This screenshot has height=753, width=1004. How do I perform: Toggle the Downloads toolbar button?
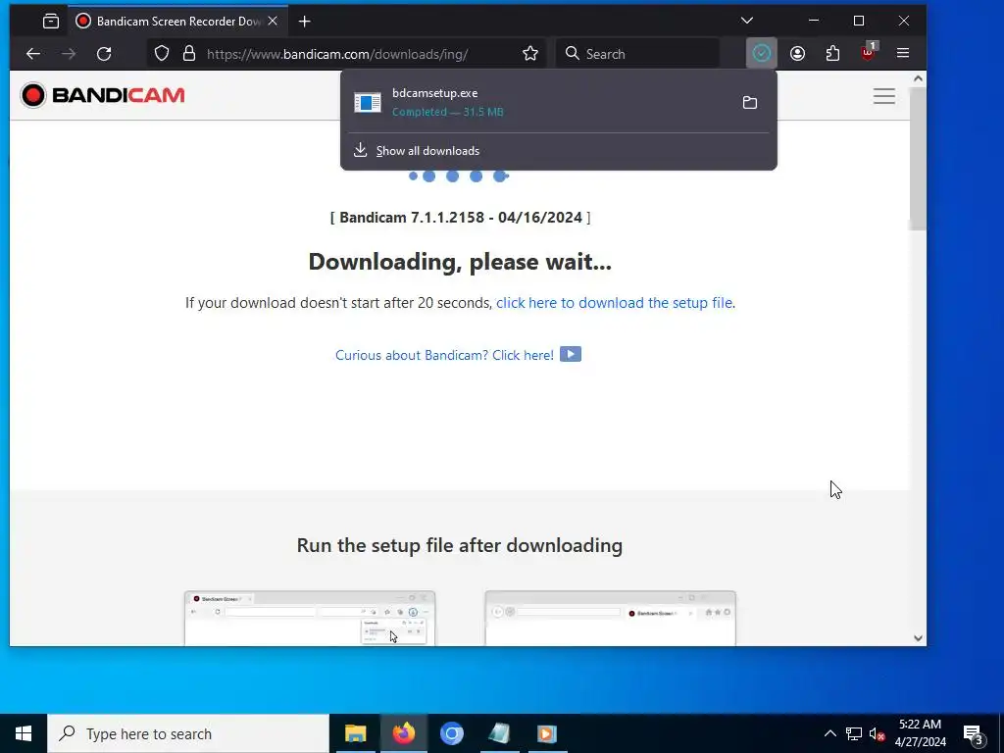coord(761,53)
